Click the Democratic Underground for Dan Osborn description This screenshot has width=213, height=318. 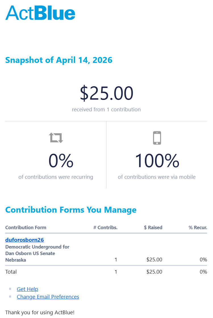point(37,253)
